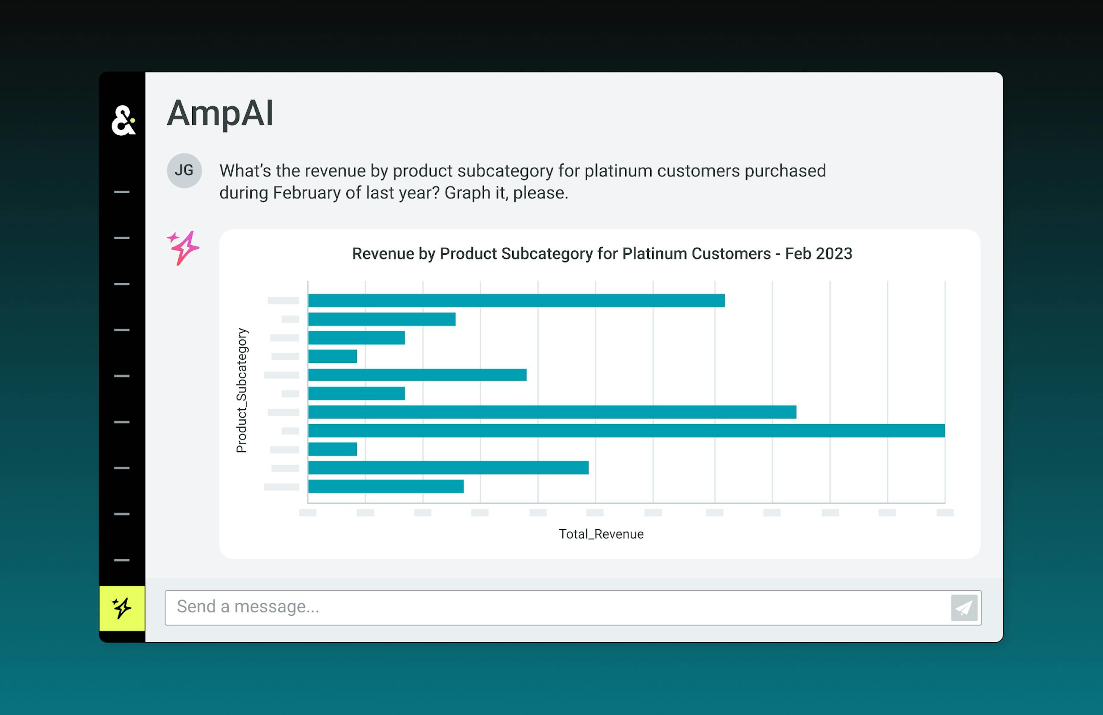Click the chart title Revenue by Product Subcategory
Image resolution: width=1103 pixels, height=715 pixels.
[x=602, y=254]
